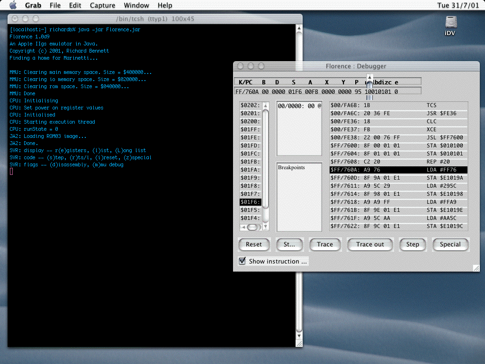Select the JSR $FE36 instruction row
Screen dimensions: 485x364
tap(398, 113)
